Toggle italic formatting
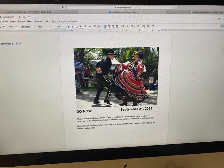Image resolution: width=224 pixels, height=168 pixels. click(72, 27)
